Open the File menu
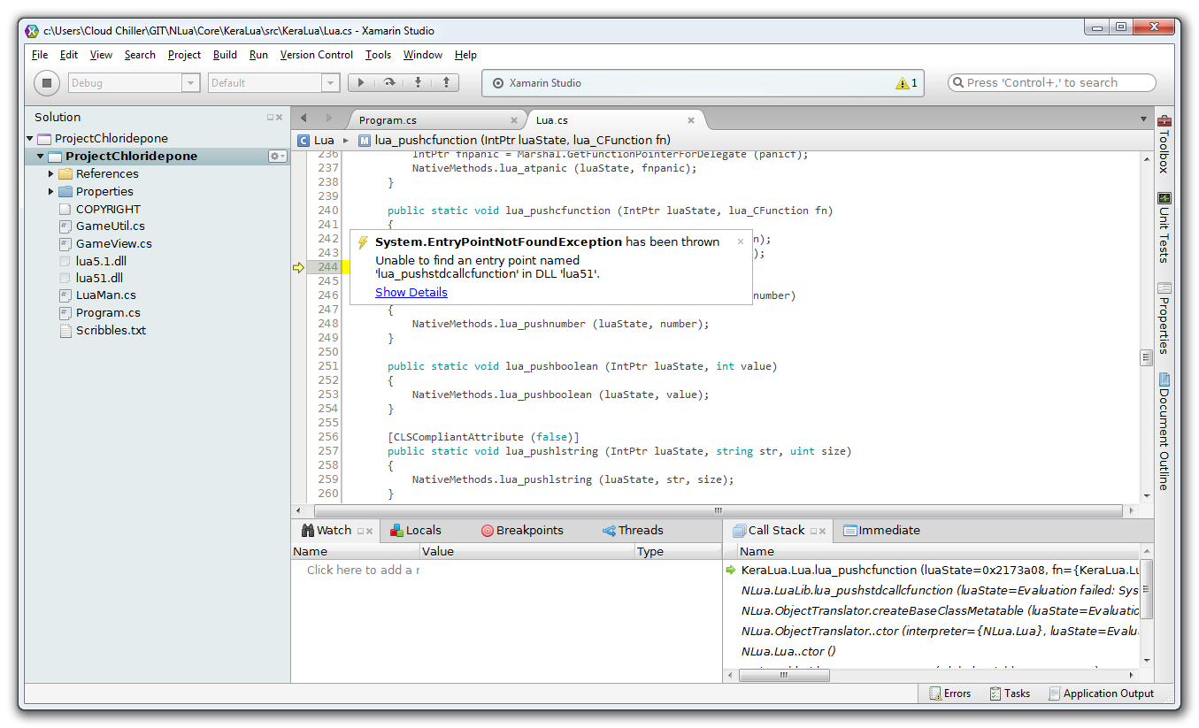 point(40,55)
